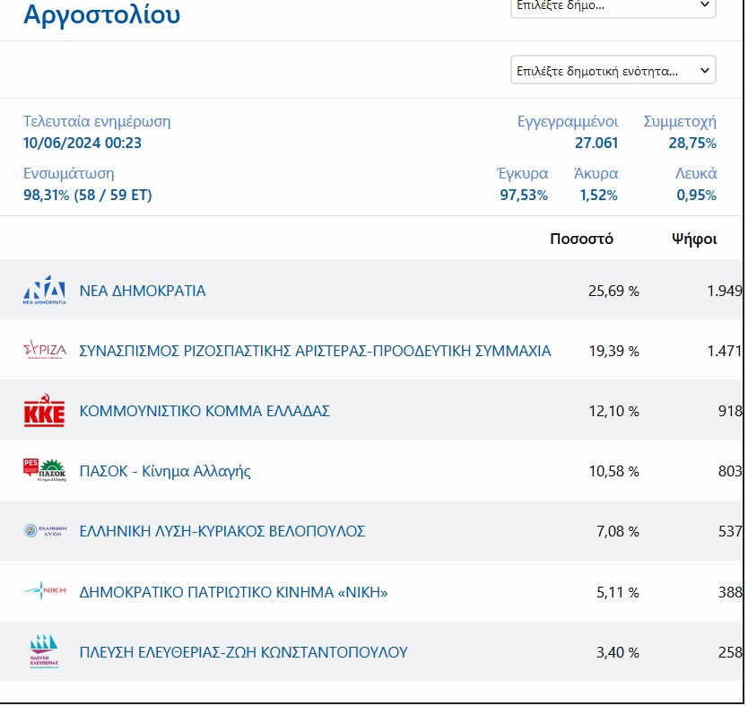Select the valid votes value '97,53%'
Image resolution: width=748 pixels, height=706 pixels.
coord(524,195)
